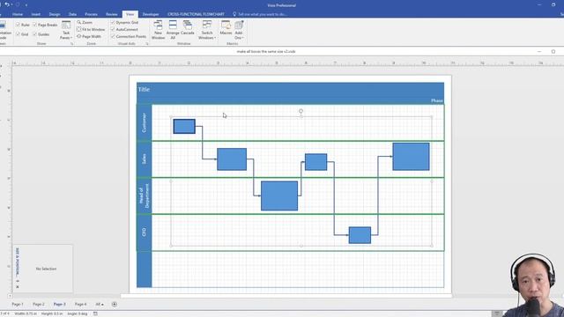Switch to the Page-1 sheet tab

click(18, 304)
